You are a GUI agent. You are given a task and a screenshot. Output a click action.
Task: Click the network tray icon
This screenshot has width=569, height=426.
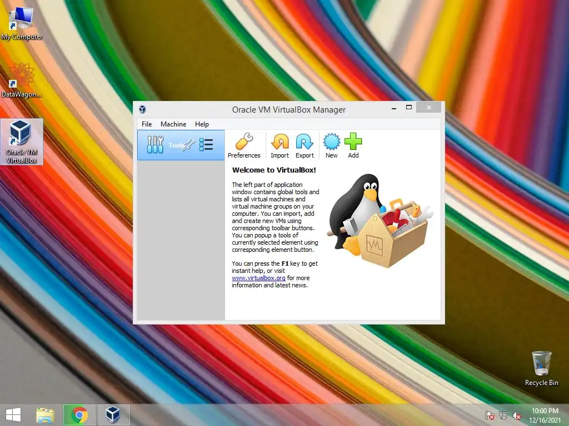coord(503,415)
